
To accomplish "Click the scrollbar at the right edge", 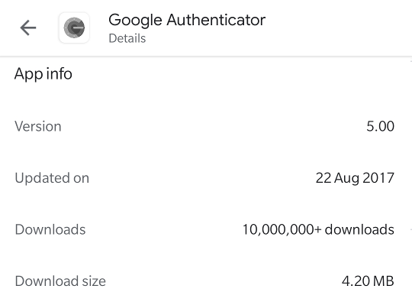I will 410,144.
